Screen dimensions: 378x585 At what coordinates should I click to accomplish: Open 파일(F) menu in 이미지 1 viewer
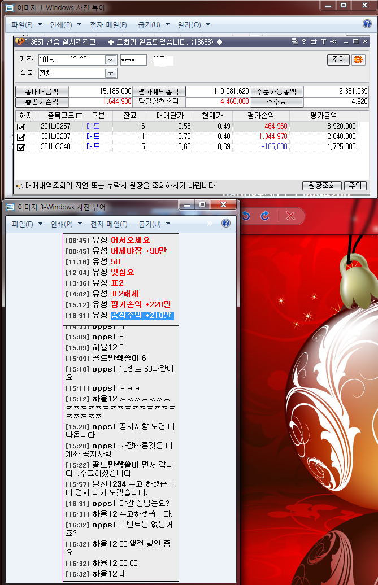pos(27,25)
